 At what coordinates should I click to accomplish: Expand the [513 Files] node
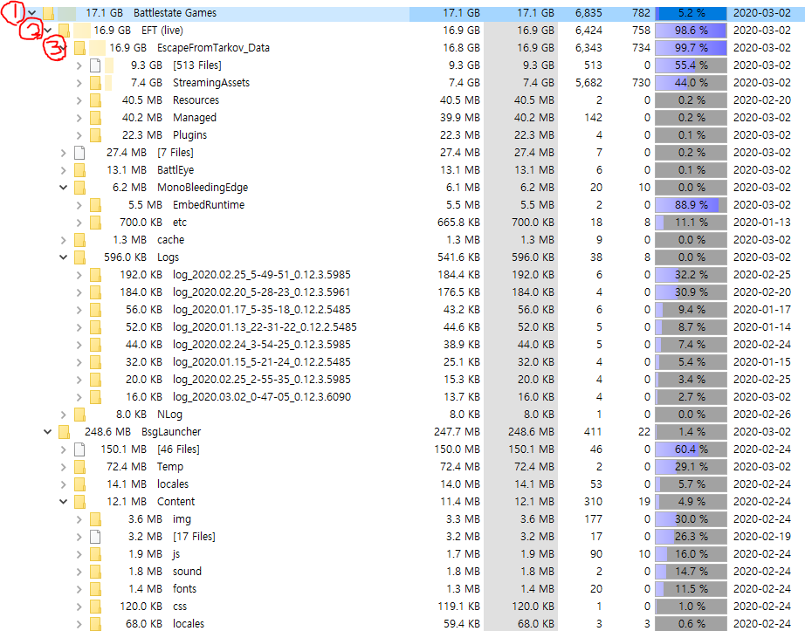pyautogui.click(x=79, y=65)
